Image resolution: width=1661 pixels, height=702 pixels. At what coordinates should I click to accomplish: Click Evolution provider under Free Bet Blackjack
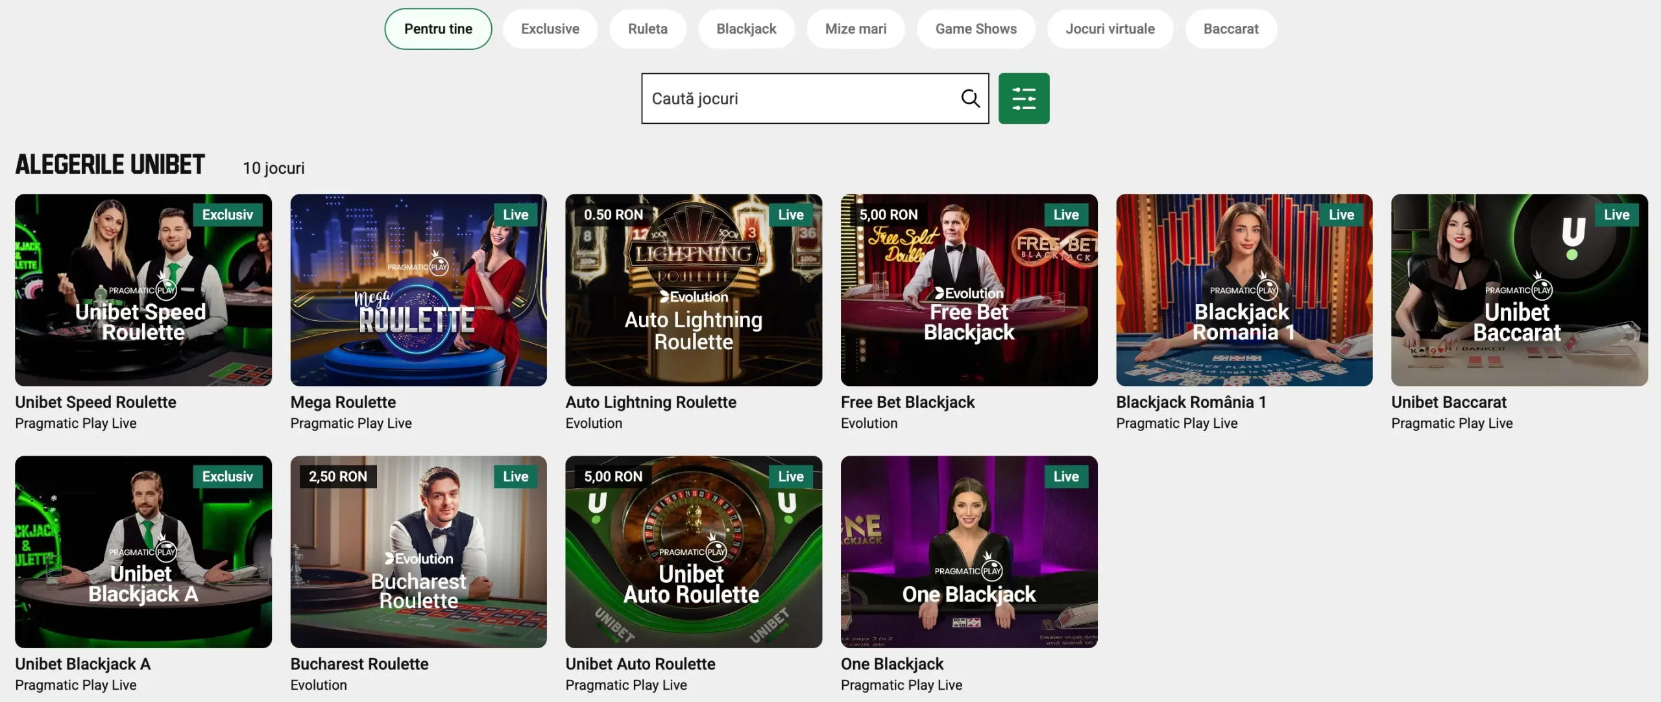click(869, 423)
